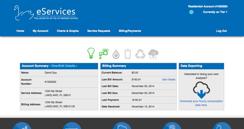
Task: Click the Last Bill Amount value $163.91
Action: click(136, 79)
